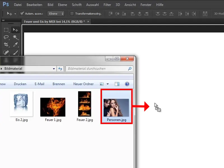
Task: Select the Crop tool
Action: point(6,45)
